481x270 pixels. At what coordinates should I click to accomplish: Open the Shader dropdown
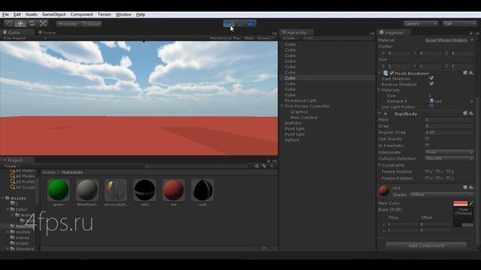pos(441,194)
